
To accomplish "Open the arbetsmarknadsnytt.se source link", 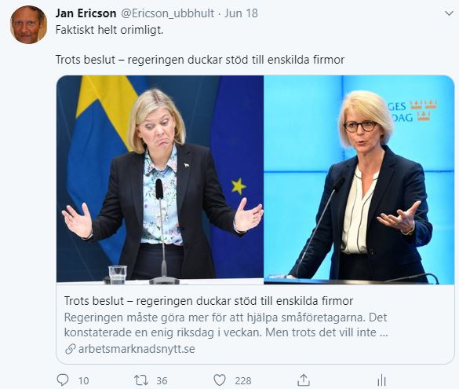I will [137, 349].
